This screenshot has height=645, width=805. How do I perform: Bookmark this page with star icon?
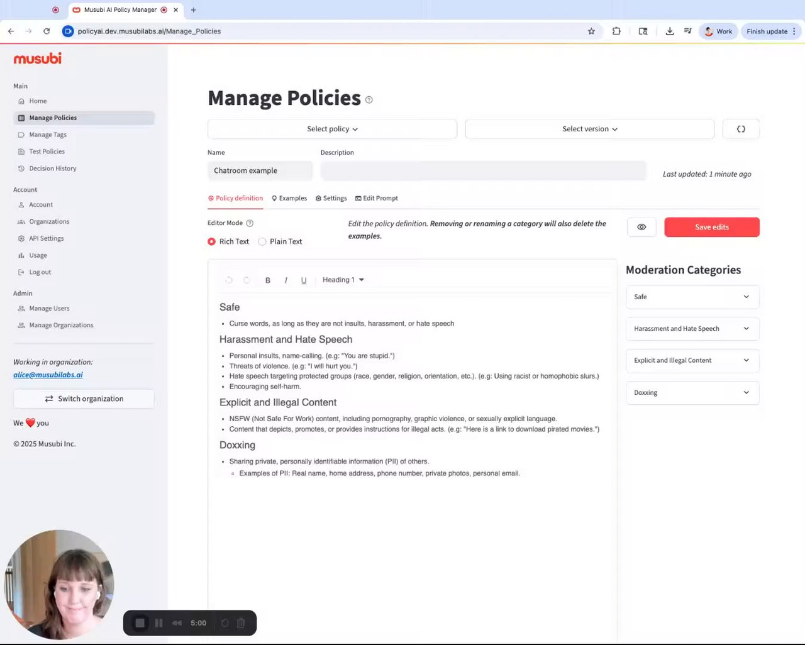(591, 31)
